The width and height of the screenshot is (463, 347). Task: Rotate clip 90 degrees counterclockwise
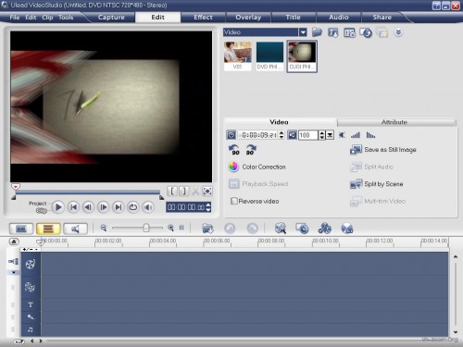tap(234, 150)
